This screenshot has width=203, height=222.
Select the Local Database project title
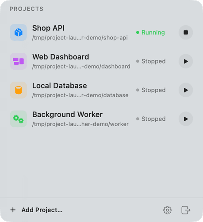pos(60,86)
